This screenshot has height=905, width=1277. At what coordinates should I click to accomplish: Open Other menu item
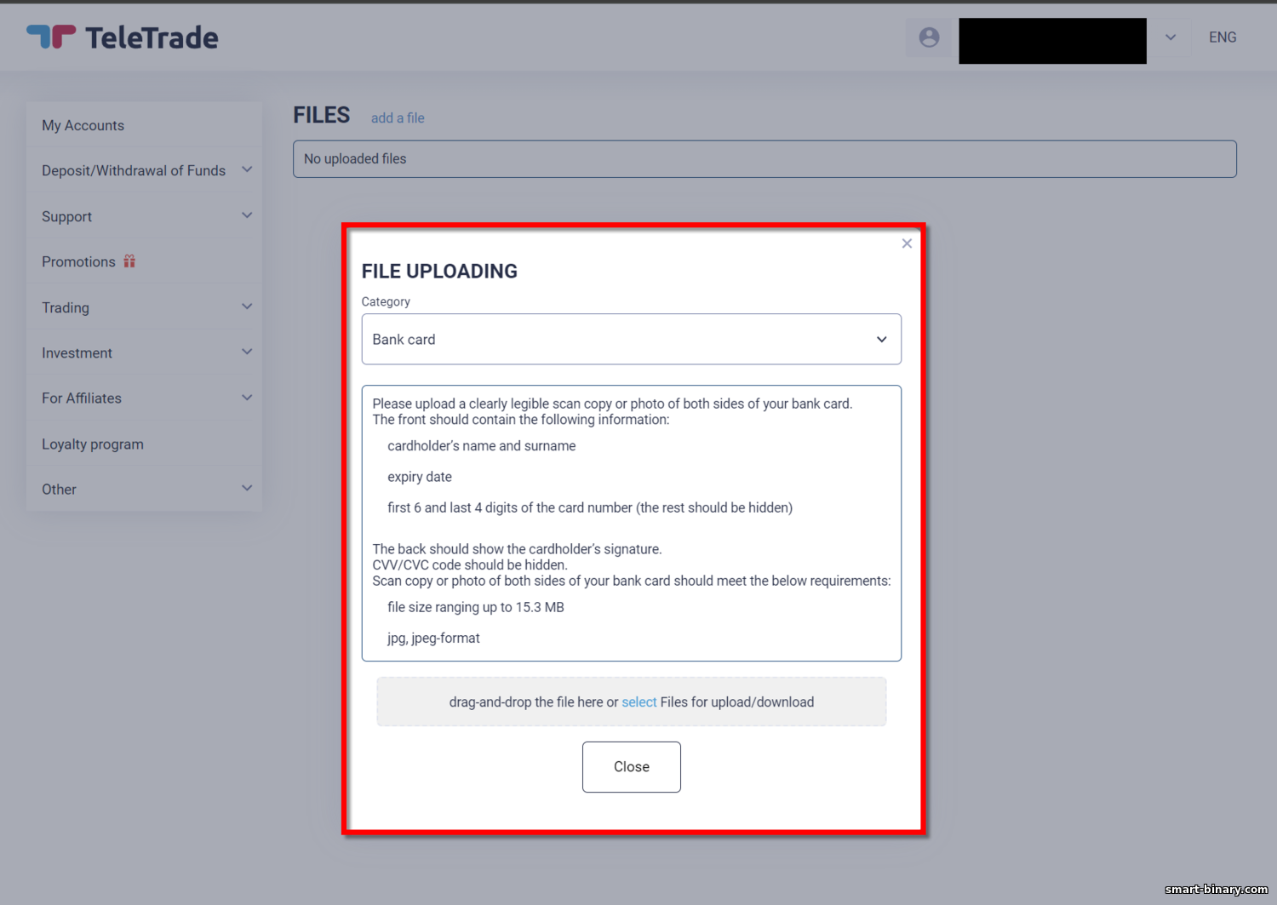pyautogui.click(x=59, y=489)
